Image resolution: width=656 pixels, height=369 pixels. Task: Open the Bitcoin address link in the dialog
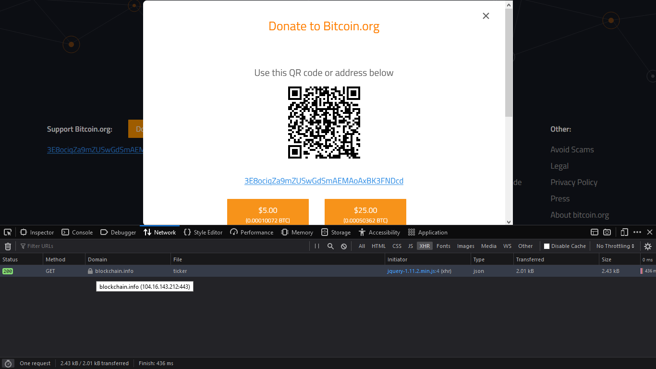324,181
